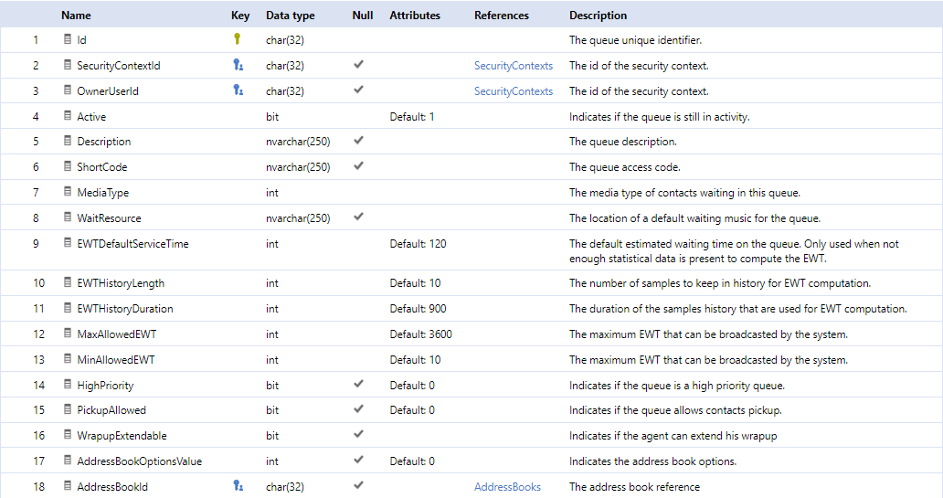Click the column icon beside EWTHistoryDuration
Image resolution: width=943 pixels, height=498 pixels.
click(x=68, y=308)
